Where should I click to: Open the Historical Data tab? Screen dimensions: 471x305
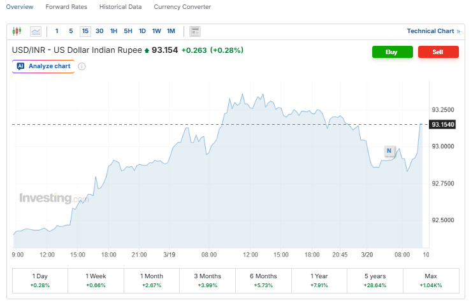tap(120, 7)
